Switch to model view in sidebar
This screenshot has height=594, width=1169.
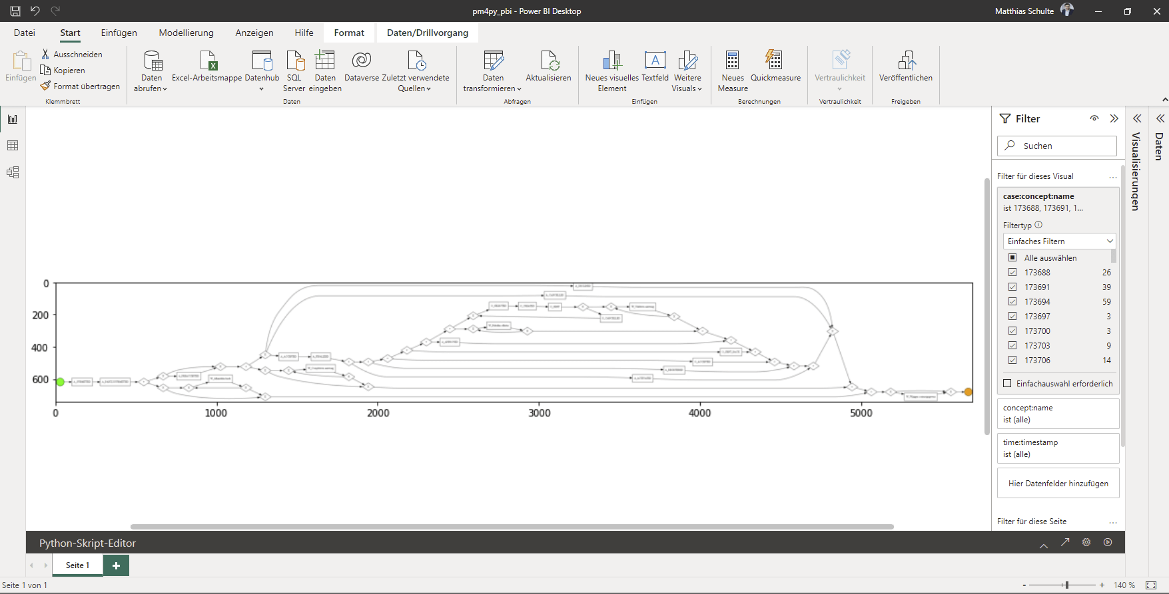pos(13,172)
